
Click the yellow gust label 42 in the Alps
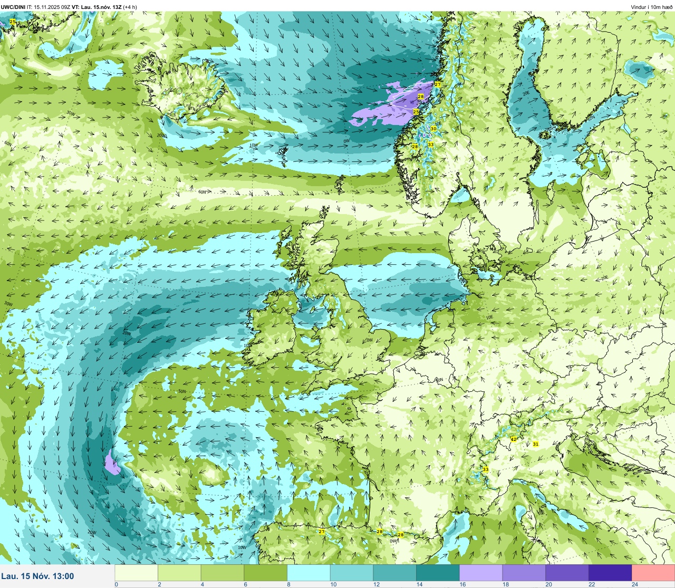coord(514,439)
